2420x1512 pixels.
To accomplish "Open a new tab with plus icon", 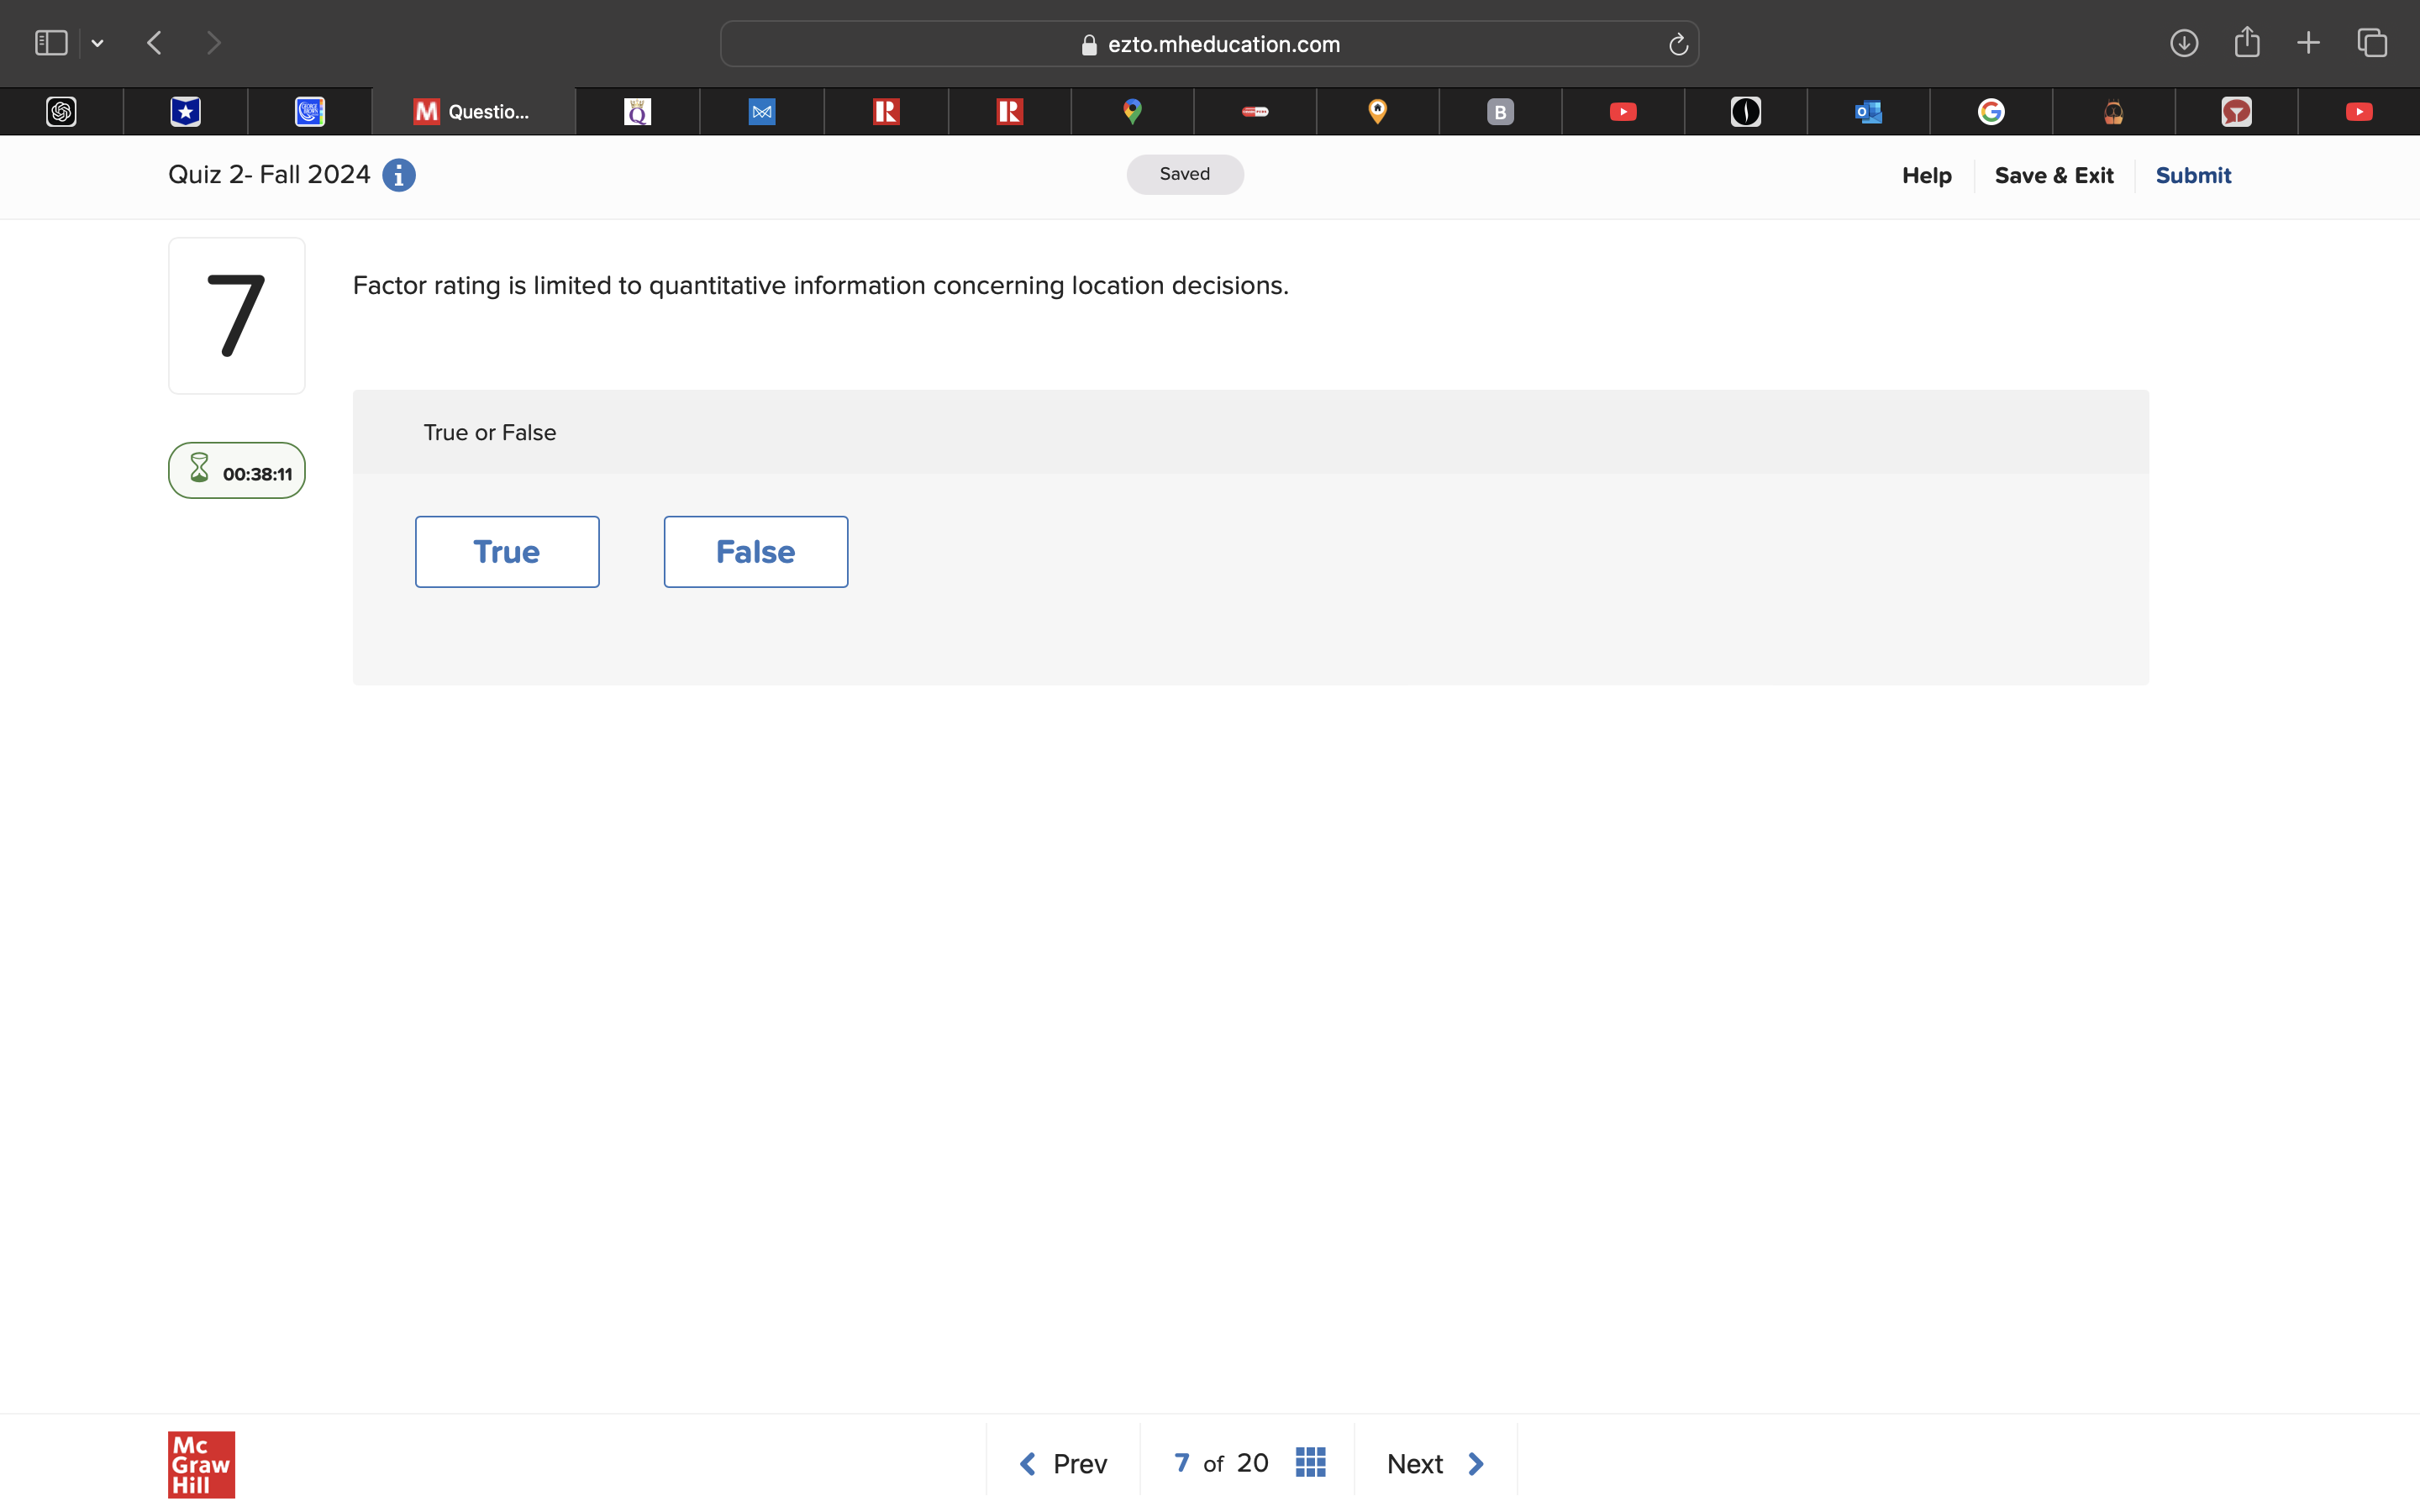I will [x=2308, y=43].
